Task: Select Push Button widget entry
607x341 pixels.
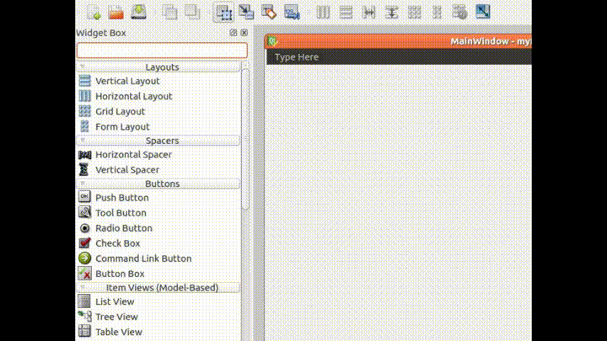Action: tap(121, 198)
